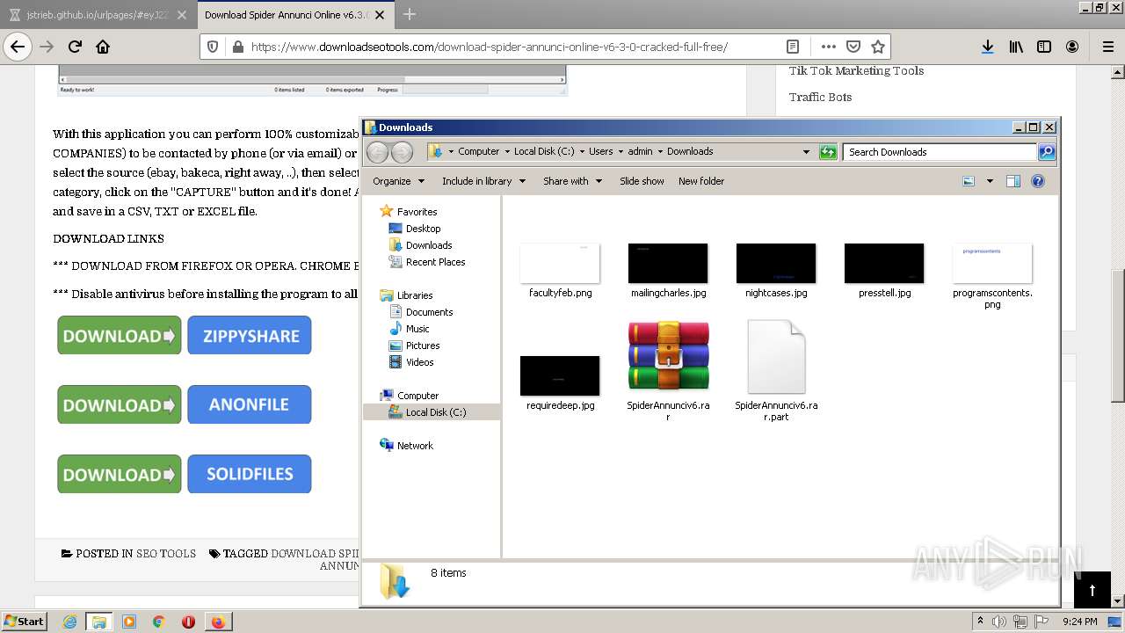Click the ZIPPYSHARE download button
The image size is (1125, 633).
point(250,336)
